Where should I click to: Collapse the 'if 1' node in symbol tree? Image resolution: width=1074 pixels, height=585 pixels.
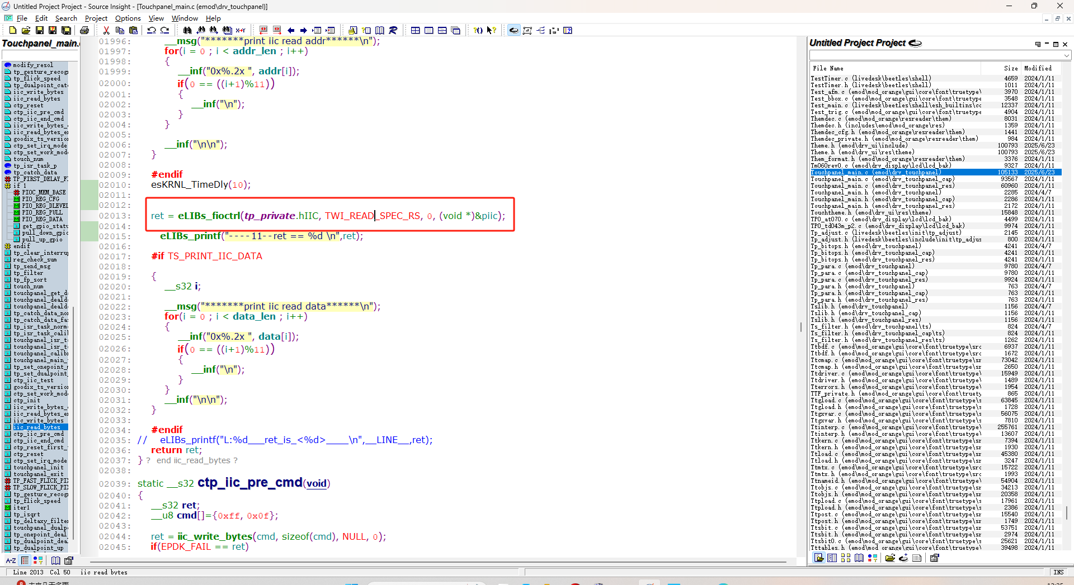(8, 186)
